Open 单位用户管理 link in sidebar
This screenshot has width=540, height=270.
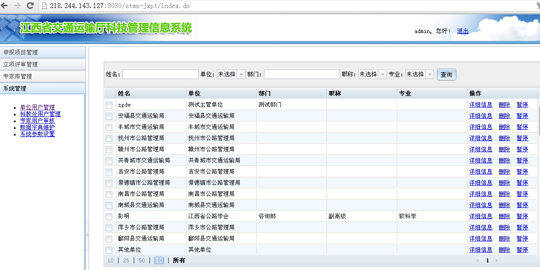38,108
